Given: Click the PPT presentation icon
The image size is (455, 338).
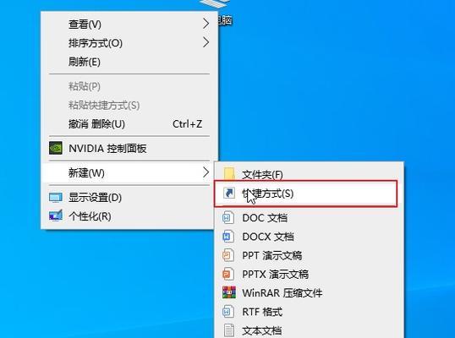Looking at the screenshot, I should pyautogui.click(x=228, y=255).
